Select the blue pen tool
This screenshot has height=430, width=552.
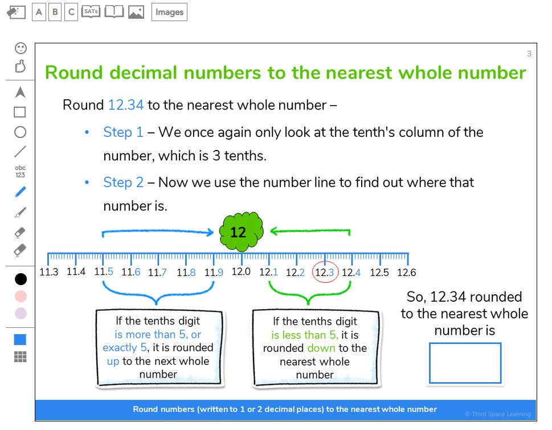(21, 192)
